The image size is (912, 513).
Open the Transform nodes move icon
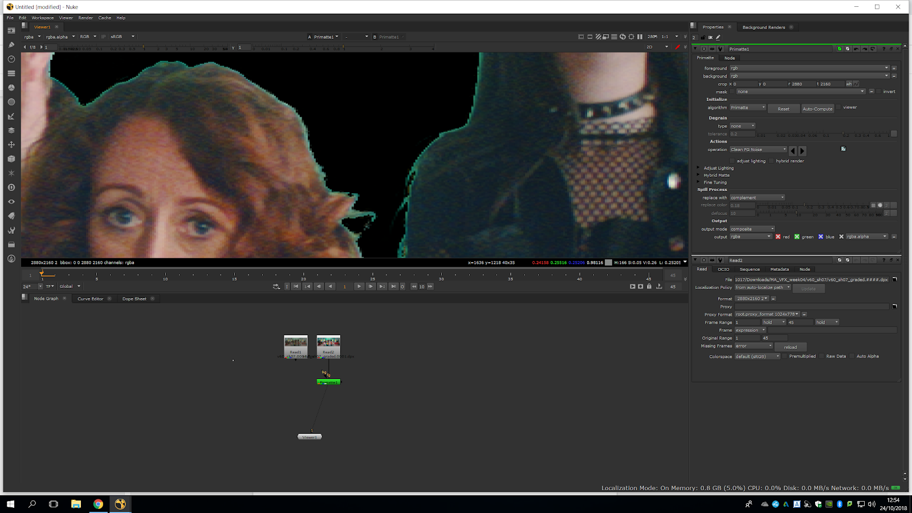[11, 145]
